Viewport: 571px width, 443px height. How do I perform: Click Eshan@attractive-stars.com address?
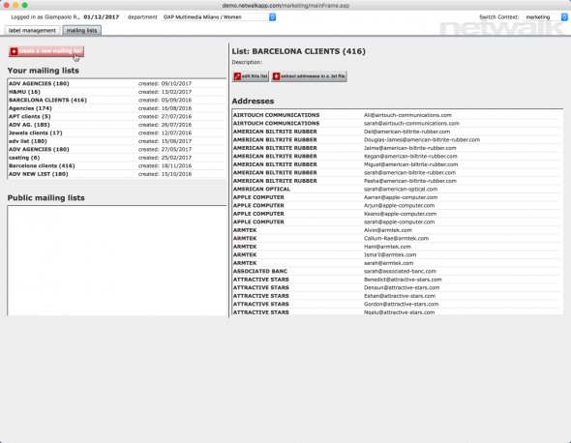pyautogui.click(x=400, y=296)
